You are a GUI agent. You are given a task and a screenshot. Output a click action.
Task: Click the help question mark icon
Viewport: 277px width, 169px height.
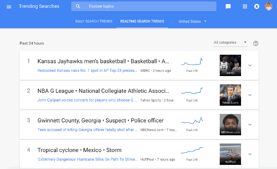[x=256, y=43]
